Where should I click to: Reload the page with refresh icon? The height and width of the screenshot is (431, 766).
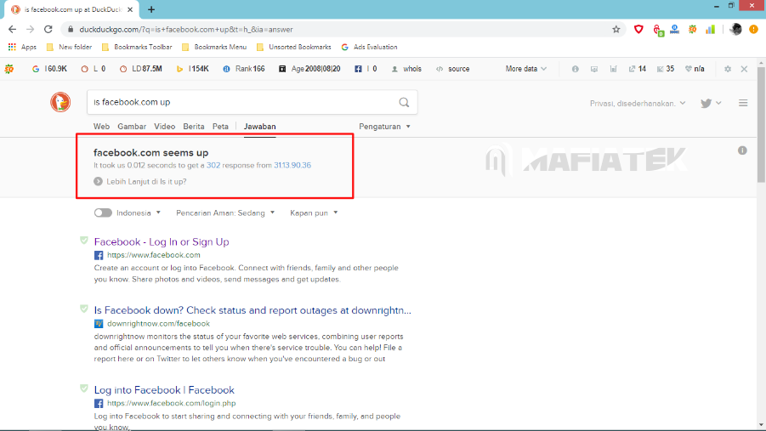(48, 29)
